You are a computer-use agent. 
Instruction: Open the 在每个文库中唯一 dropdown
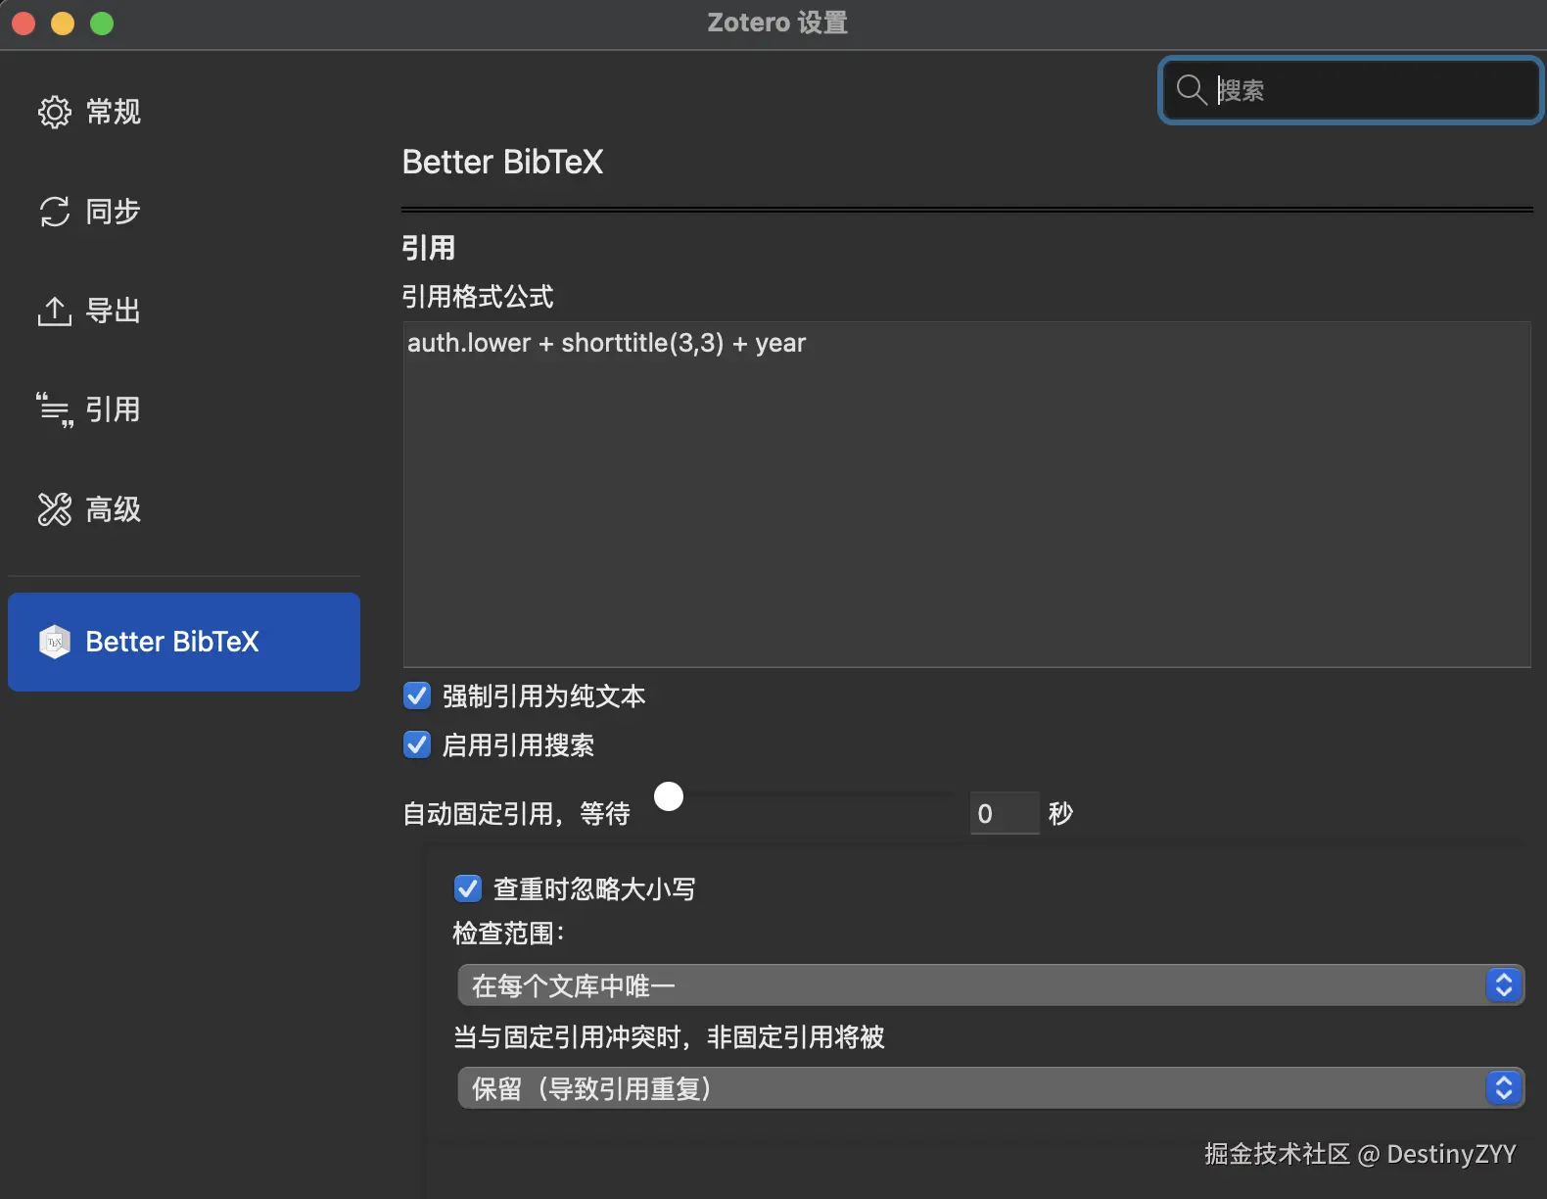(990, 985)
